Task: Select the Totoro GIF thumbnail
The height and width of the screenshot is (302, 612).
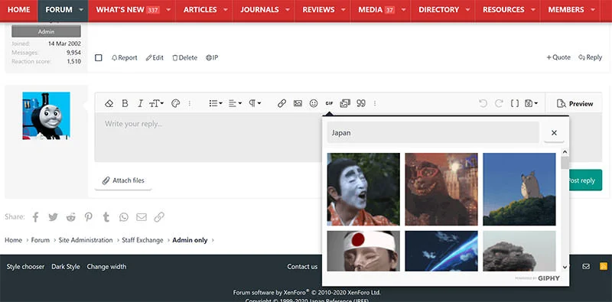Action: 519,190
